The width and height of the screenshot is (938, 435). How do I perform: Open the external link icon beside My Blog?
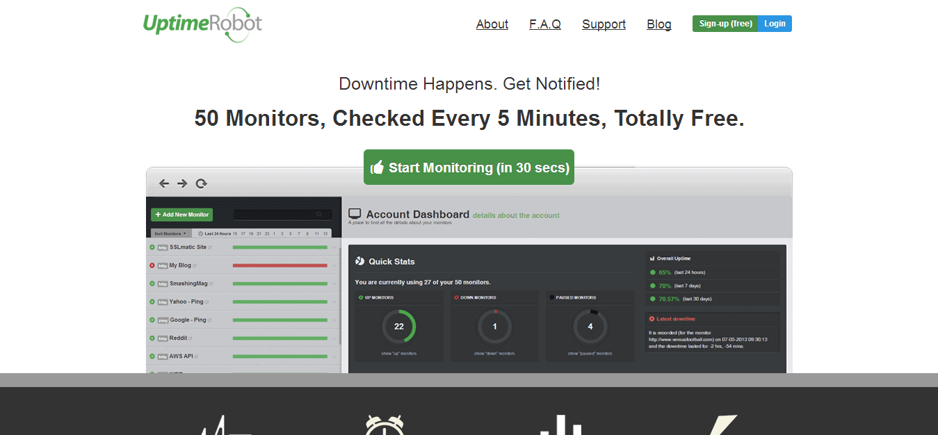pyautogui.click(x=195, y=265)
